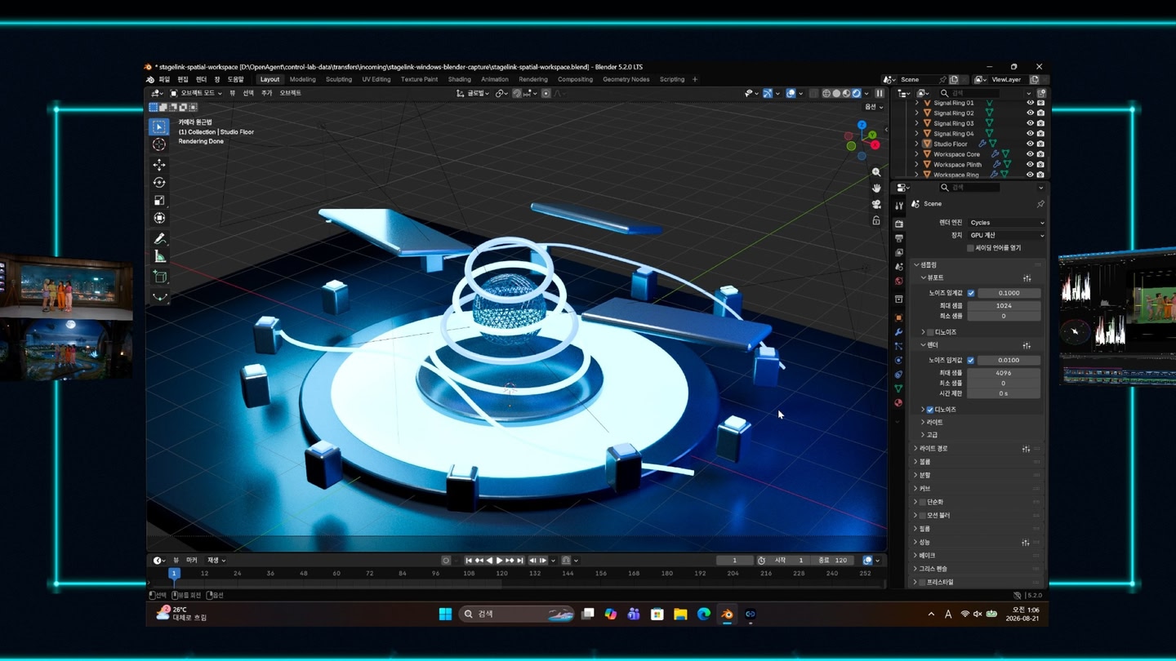The image size is (1176, 661).
Task: Click the Blender icon on the taskbar
Action: click(727, 614)
